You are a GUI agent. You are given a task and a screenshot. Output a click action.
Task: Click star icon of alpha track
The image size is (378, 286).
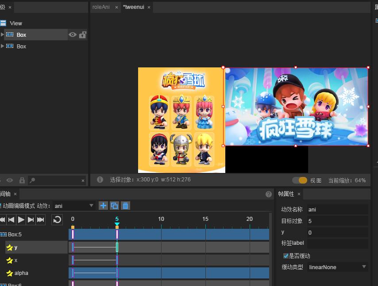pyautogui.click(x=9, y=273)
